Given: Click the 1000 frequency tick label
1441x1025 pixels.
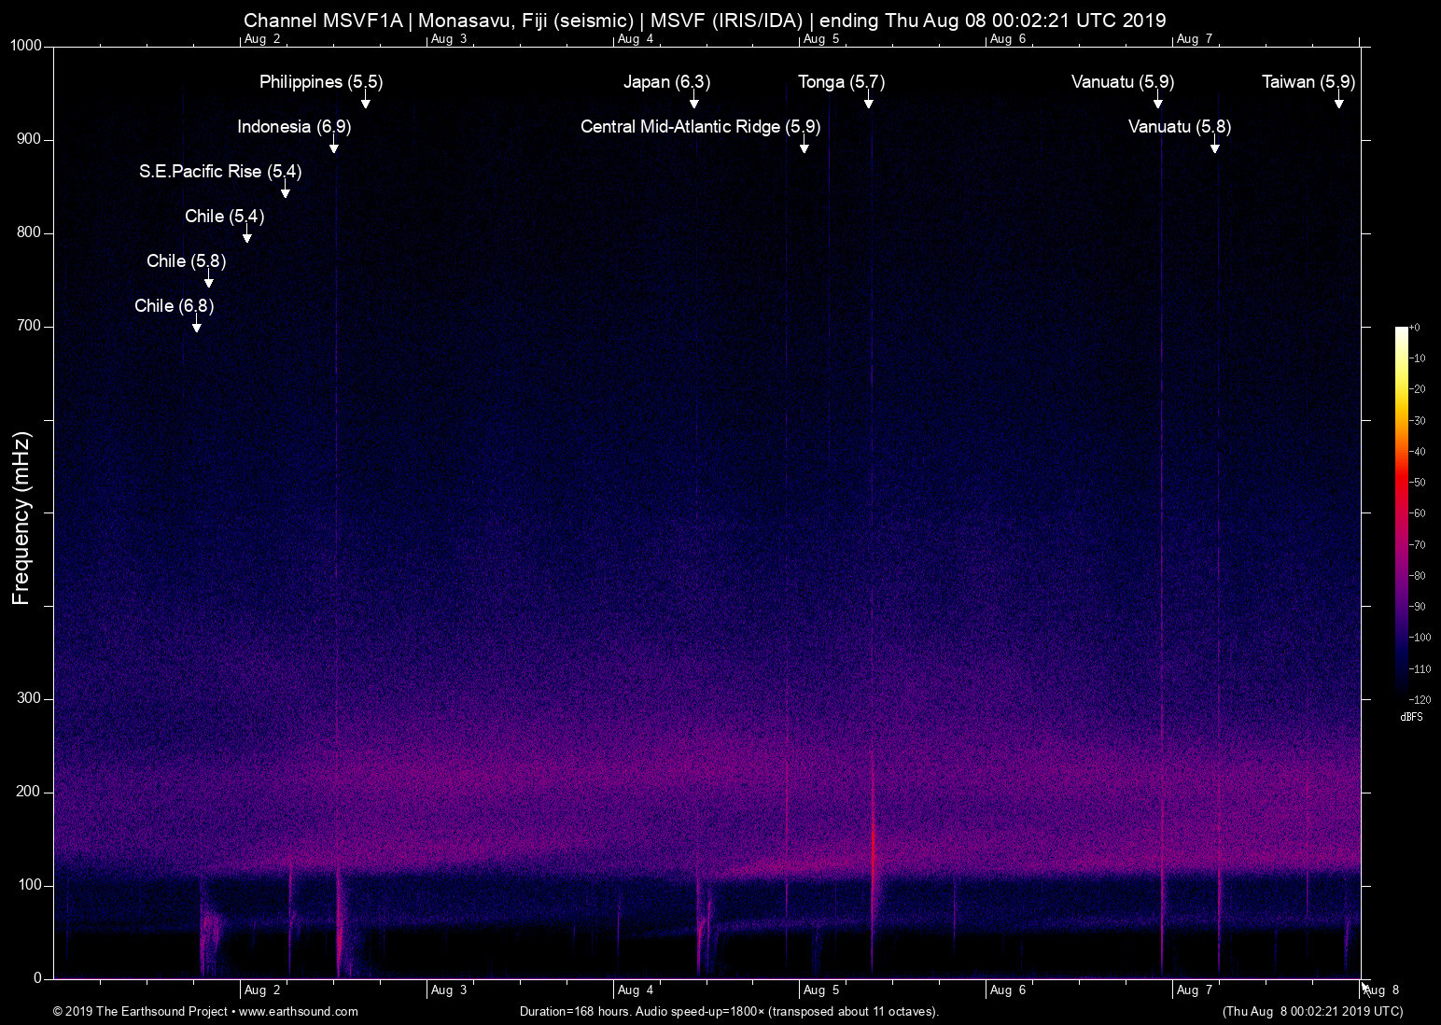Looking at the screenshot, I should point(25,46).
